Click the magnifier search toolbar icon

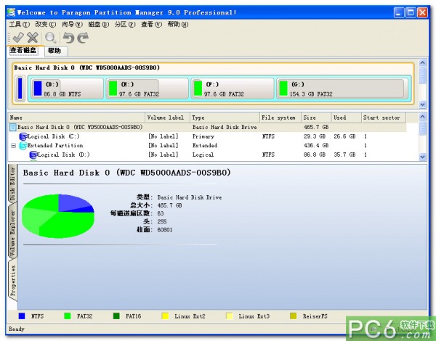[51, 38]
